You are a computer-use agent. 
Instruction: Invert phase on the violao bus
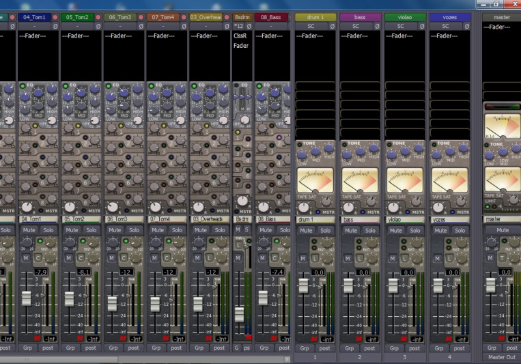tap(422, 26)
